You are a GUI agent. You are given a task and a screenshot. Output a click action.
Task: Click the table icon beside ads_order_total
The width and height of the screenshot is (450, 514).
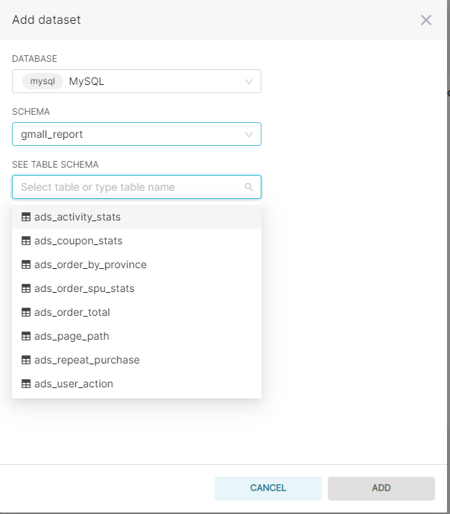[26, 312]
